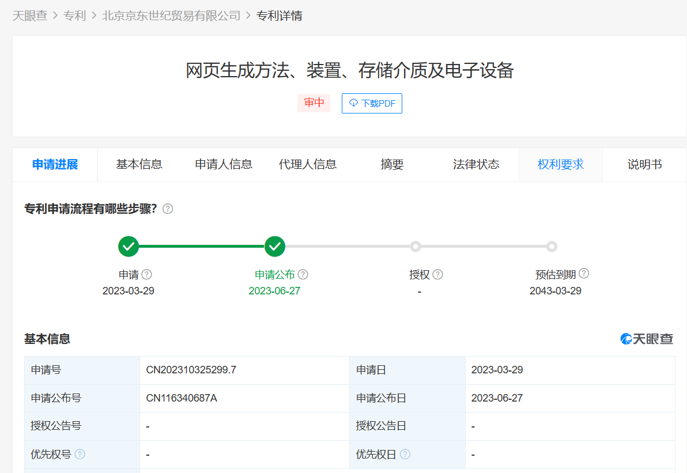Click the green checkmark for 申请公布 step
Viewport: 687px width, 473px height.
pos(275,247)
